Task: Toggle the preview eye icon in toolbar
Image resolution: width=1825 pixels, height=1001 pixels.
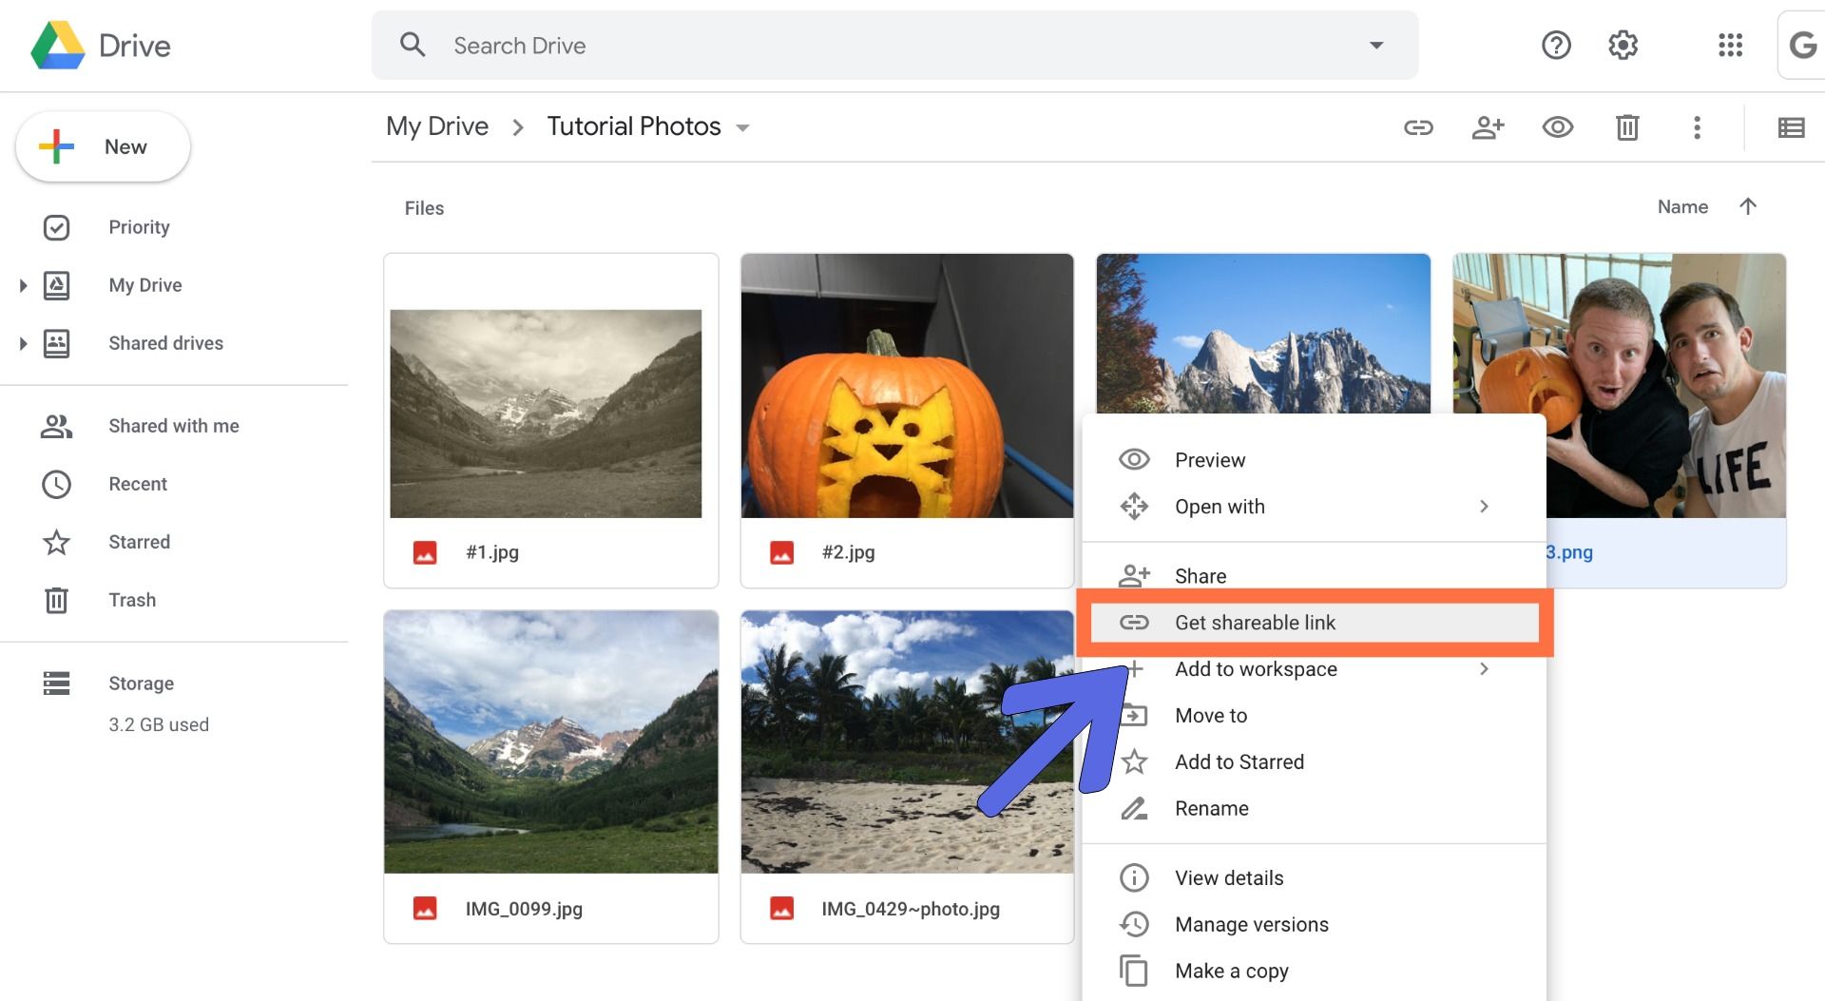Action: click(x=1557, y=127)
